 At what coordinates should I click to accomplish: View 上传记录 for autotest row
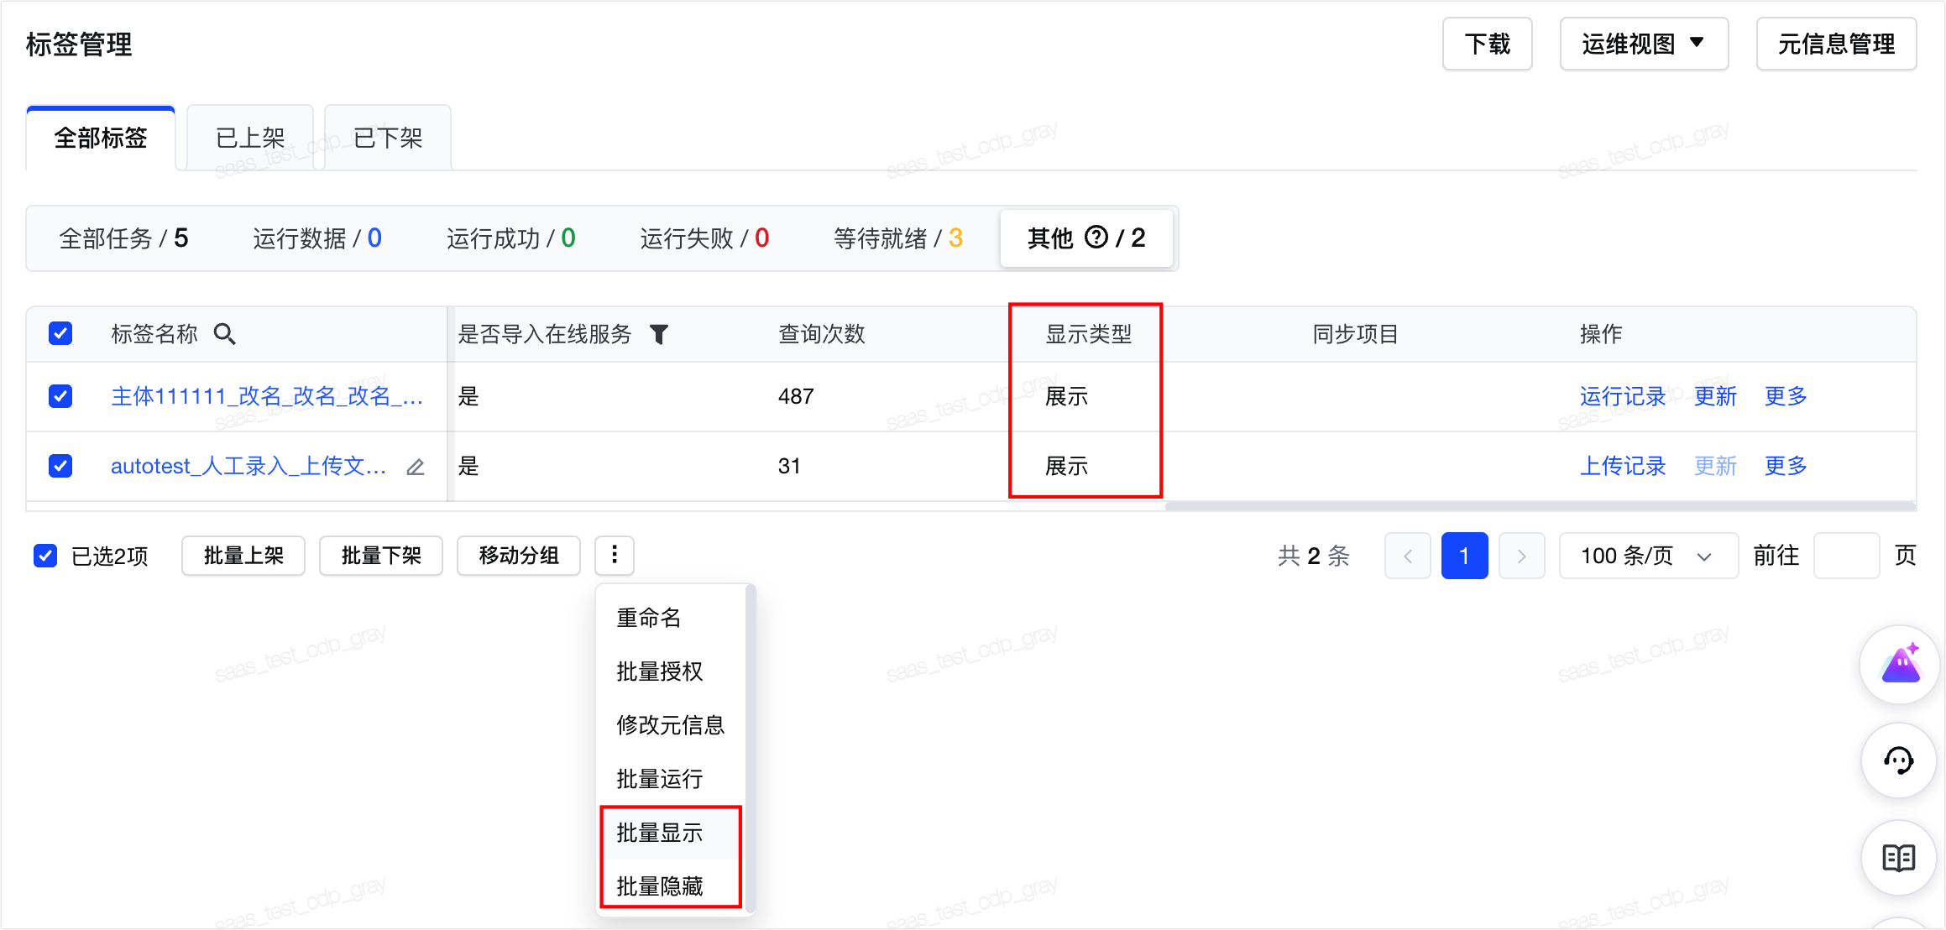[x=1623, y=466]
